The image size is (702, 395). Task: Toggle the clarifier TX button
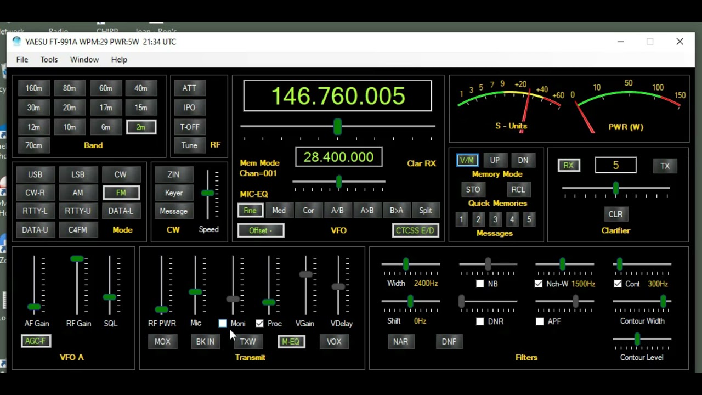tap(665, 166)
